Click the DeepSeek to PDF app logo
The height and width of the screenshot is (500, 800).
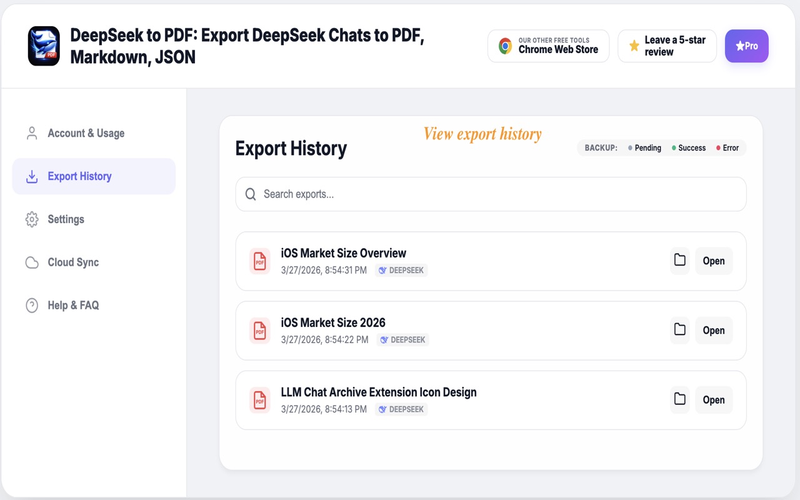point(44,46)
